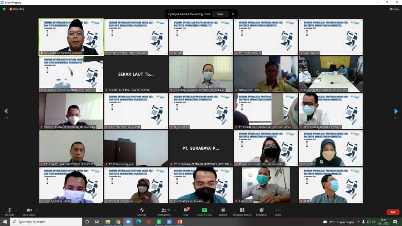Open the View layout menu
Image resolution: width=402 pixels, height=226 pixels.
394,9
